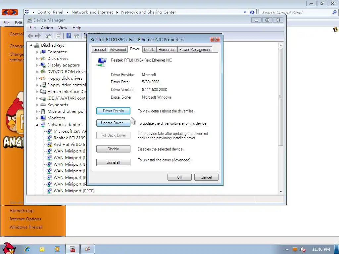
Task: Open Internet Explorer from the taskbar
Action: click(x=27, y=249)
